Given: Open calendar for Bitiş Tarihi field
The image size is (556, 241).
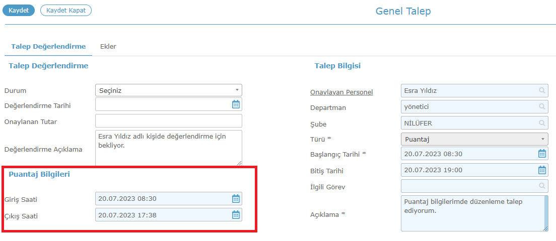Looking at the screenshot, I should point(542,170).
